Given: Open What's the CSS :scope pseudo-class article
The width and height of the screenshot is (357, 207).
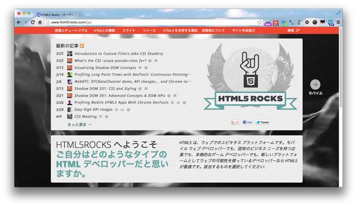Looking at the screenshot, I should point(110,61).
